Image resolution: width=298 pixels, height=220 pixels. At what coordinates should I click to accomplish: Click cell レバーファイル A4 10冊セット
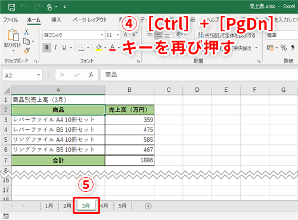(x=58, y=120)
